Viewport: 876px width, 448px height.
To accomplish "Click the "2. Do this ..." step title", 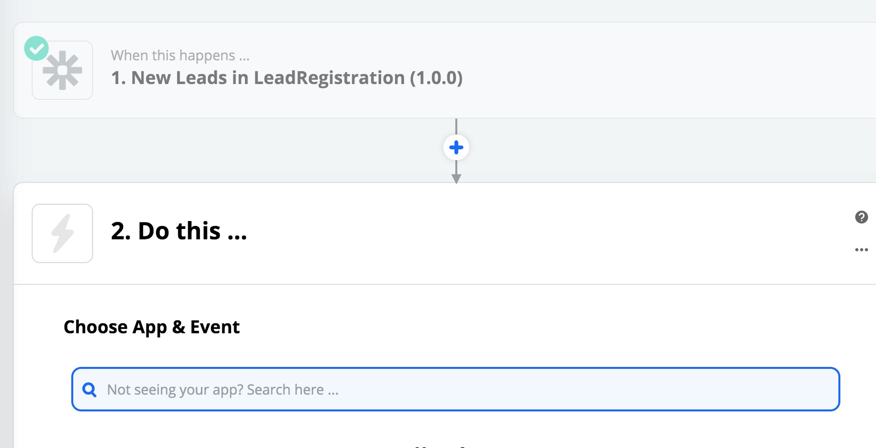I will [179, 231].
